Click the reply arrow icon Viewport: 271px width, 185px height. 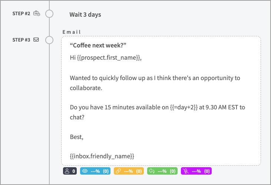152,171
